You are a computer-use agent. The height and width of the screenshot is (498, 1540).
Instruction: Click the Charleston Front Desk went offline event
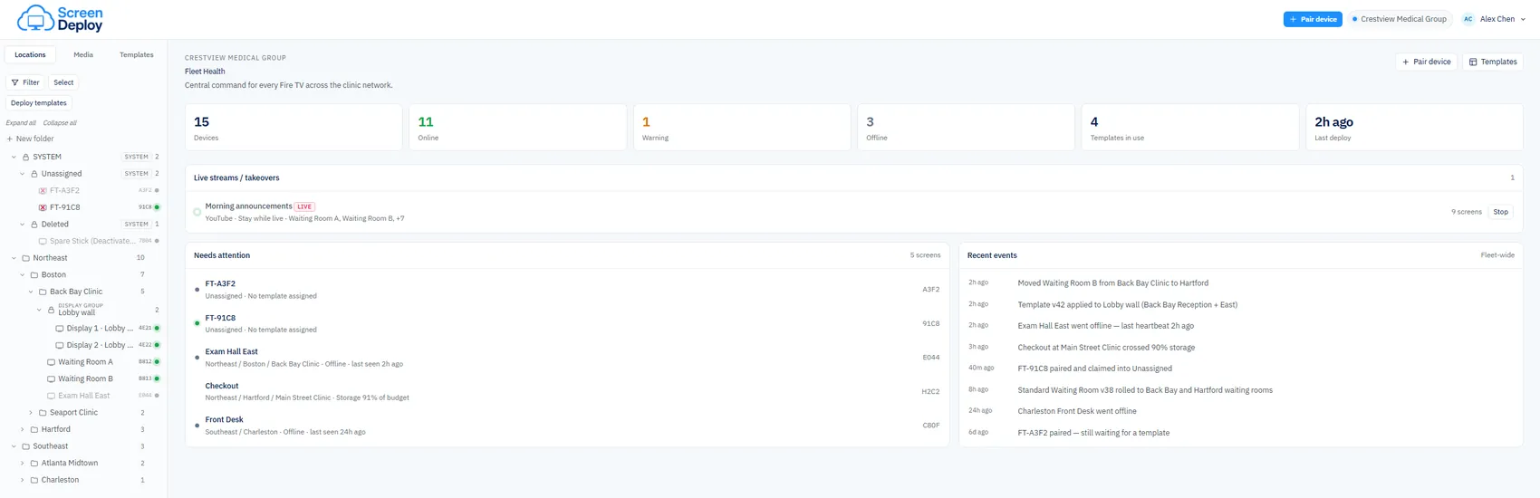pos(1076,411)
